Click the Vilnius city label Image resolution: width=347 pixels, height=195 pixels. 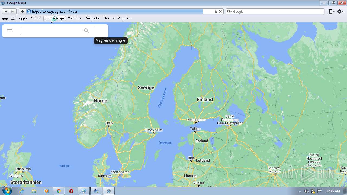198,183
